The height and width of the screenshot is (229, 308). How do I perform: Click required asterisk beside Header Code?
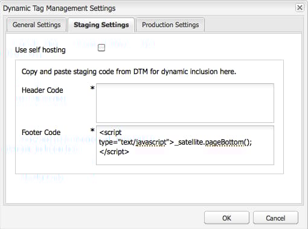point(92,88)
